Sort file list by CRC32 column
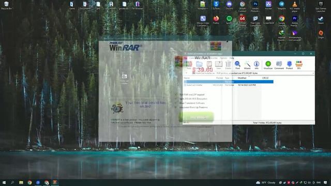Screen dimensions: 331x186 pyautogui.click(x=265, y=78)
